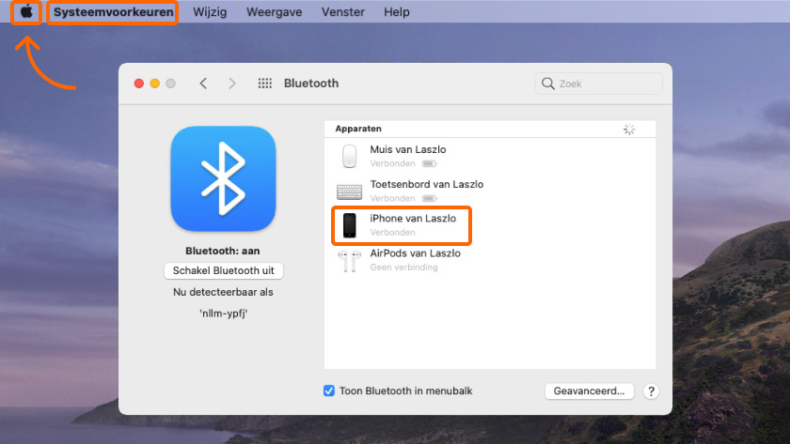Click battery indicator of Muis van Laszlo

430,163
